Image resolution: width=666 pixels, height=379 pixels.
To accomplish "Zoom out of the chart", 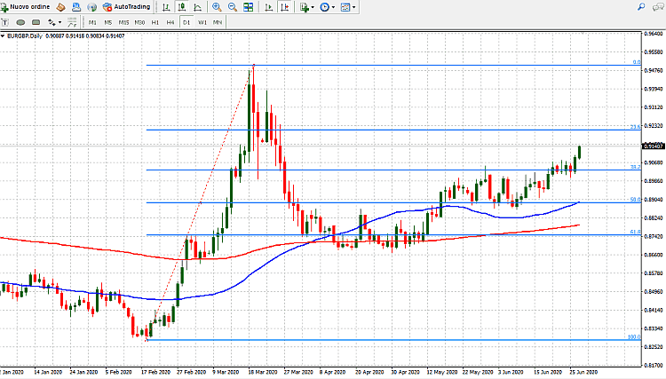I will [x=232, y=6].
